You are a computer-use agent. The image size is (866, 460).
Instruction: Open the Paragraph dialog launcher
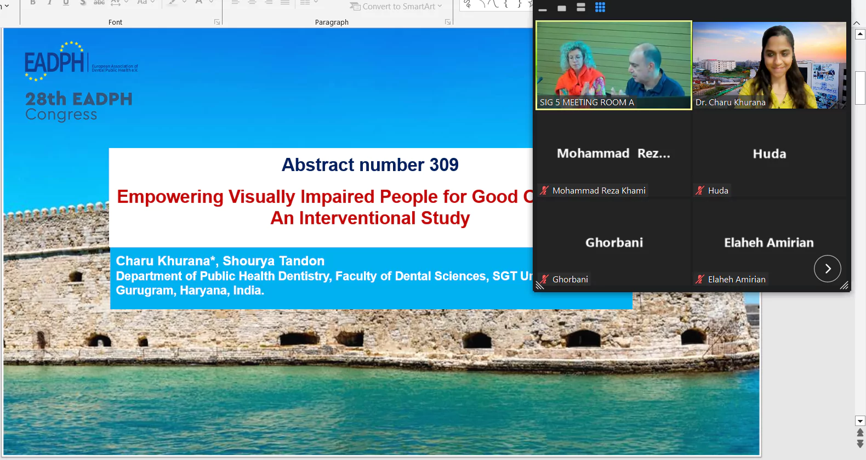click(x=448, y=22)
